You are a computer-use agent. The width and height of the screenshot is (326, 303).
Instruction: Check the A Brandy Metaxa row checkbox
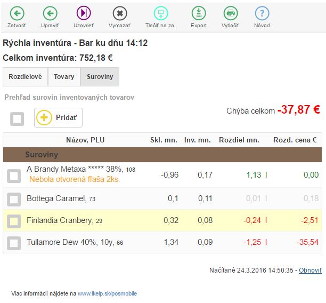[14, 176]
